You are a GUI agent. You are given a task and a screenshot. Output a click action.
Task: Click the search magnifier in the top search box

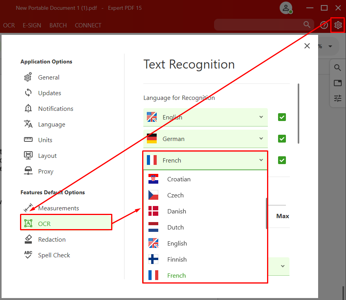point(307,24)
